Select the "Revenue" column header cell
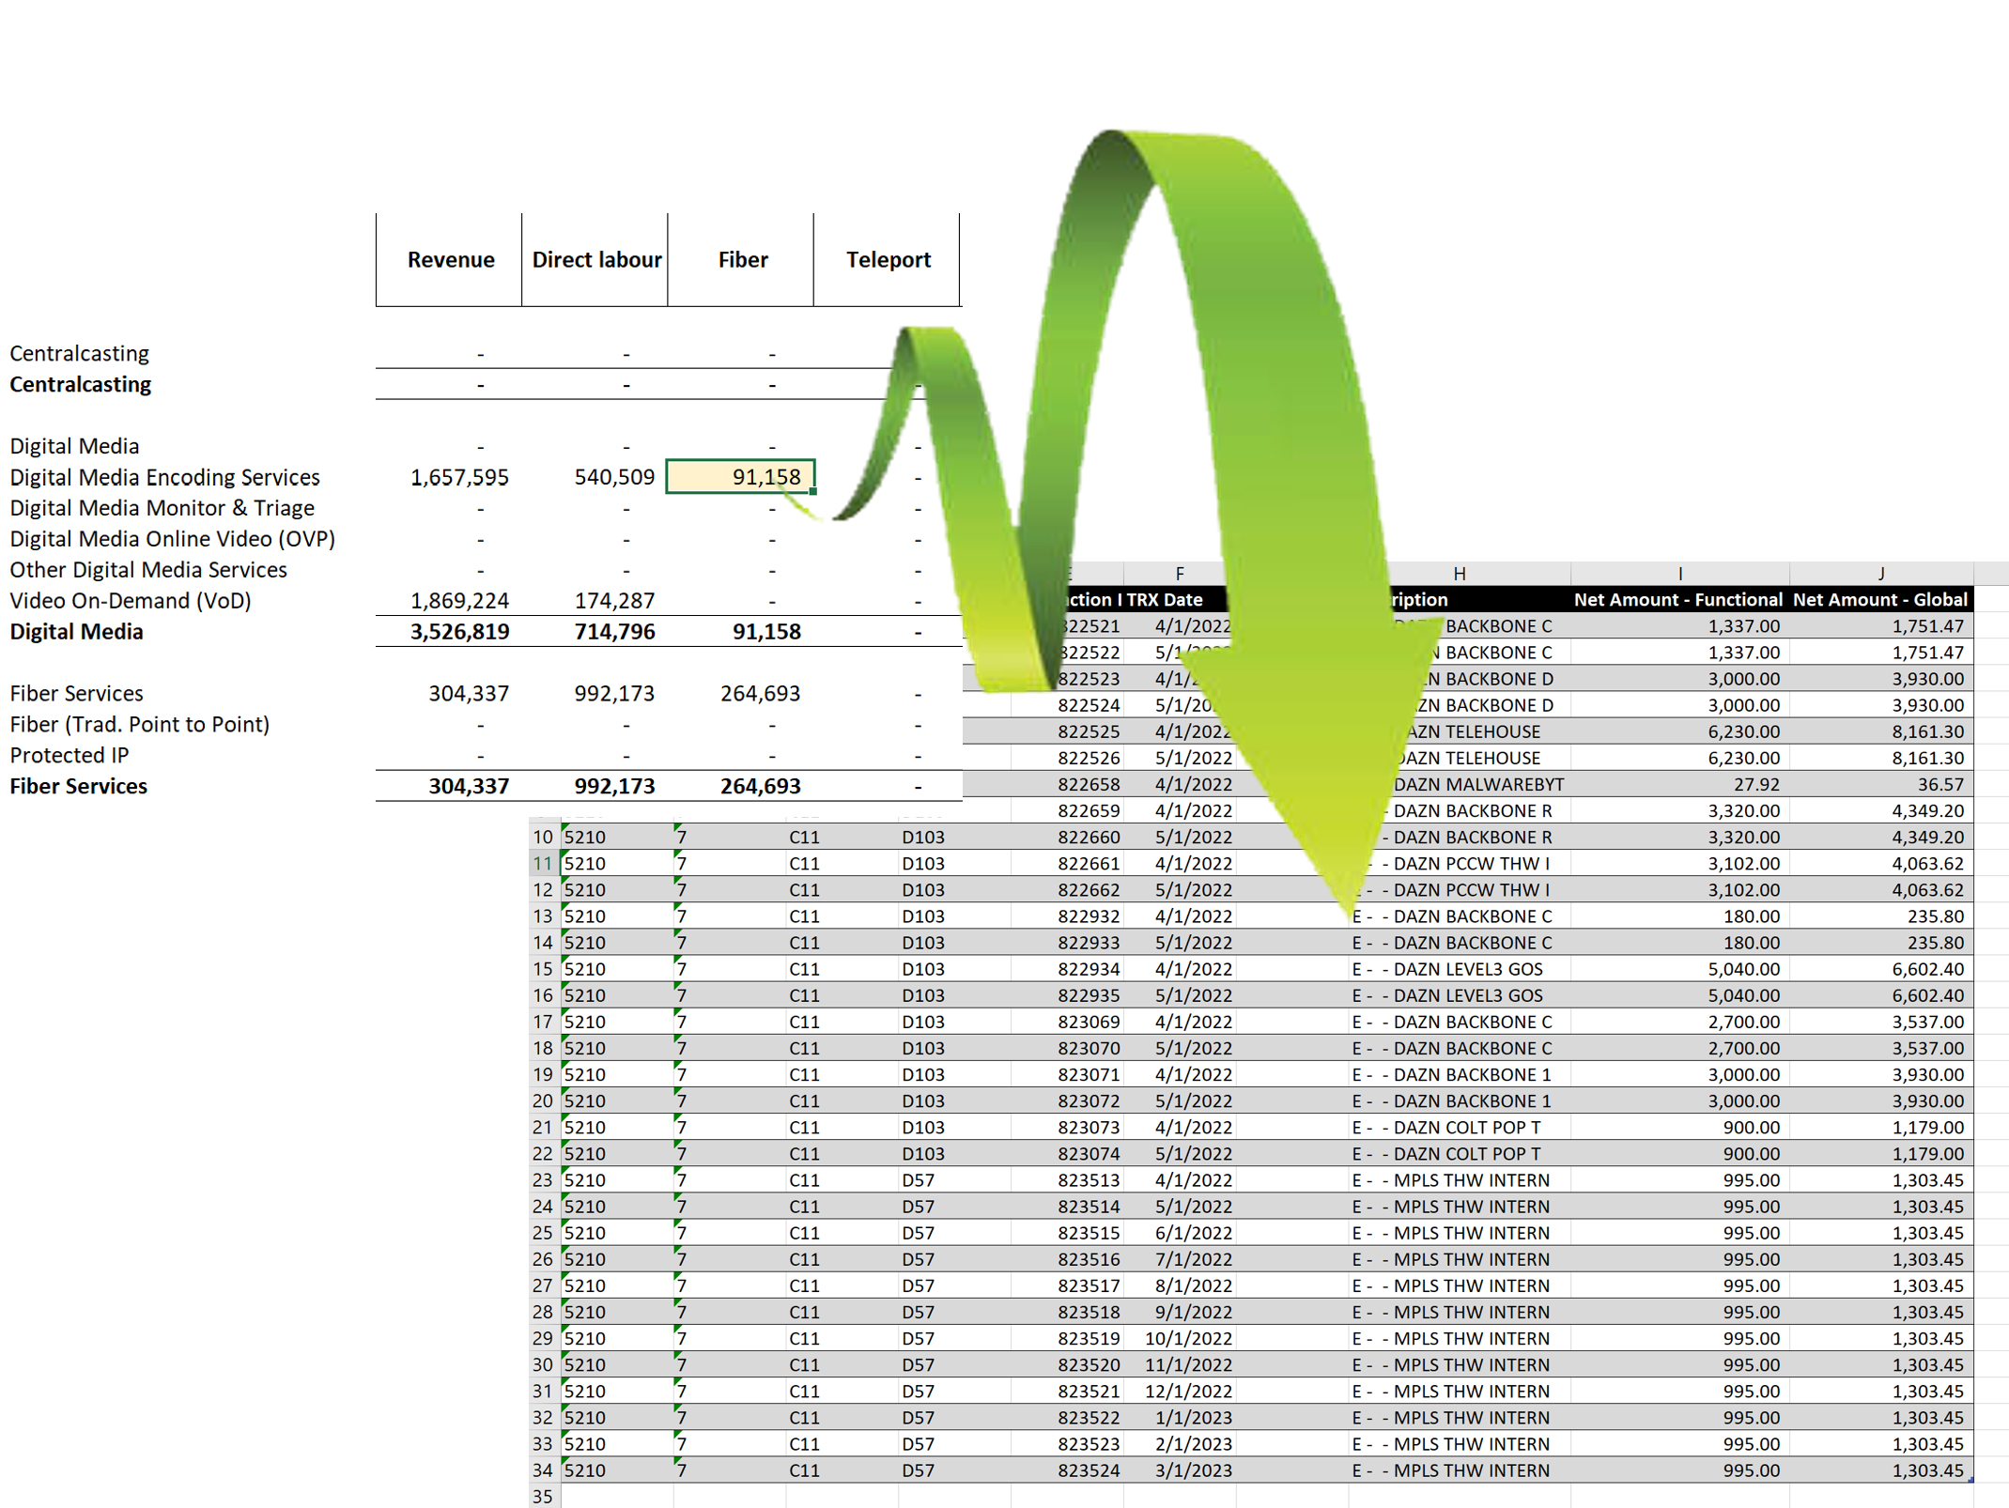 (451, 260)
